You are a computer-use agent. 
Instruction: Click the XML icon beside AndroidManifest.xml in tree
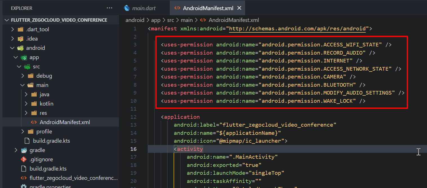[34, 122]
